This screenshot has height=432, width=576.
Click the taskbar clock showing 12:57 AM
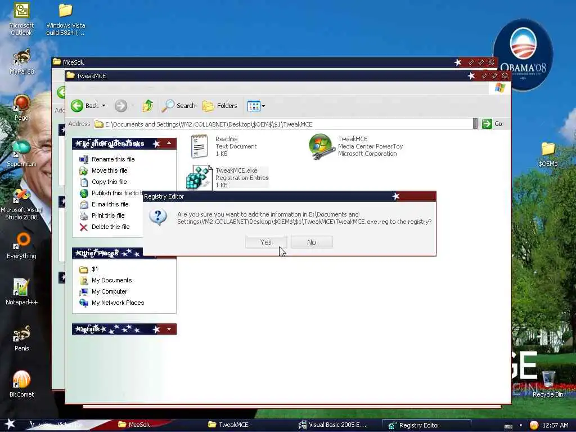tap(555, 425)
